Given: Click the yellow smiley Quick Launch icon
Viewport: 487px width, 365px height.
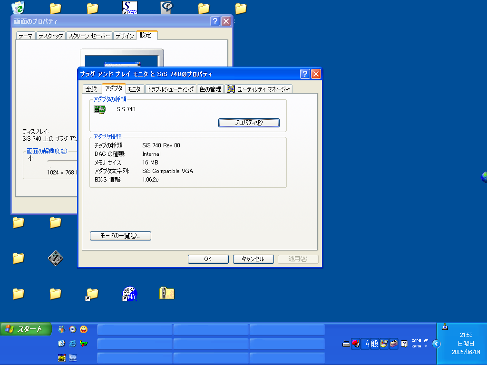Looking at the screenshot, I should click(84, 329).
